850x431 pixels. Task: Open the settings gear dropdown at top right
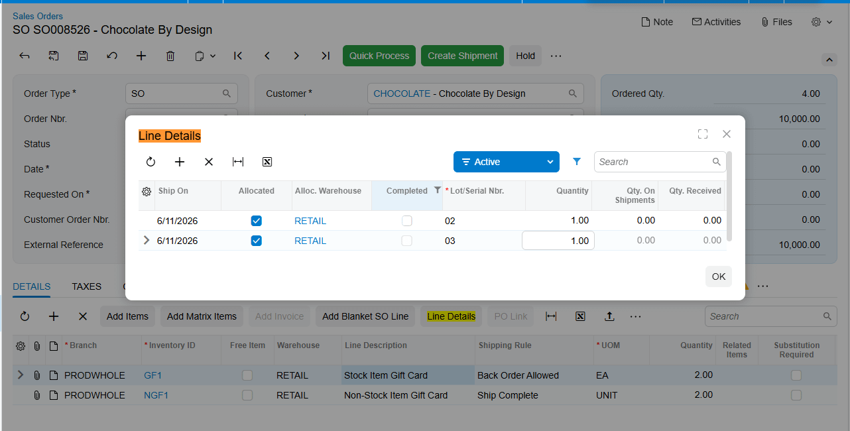click(x=822, y=22)
